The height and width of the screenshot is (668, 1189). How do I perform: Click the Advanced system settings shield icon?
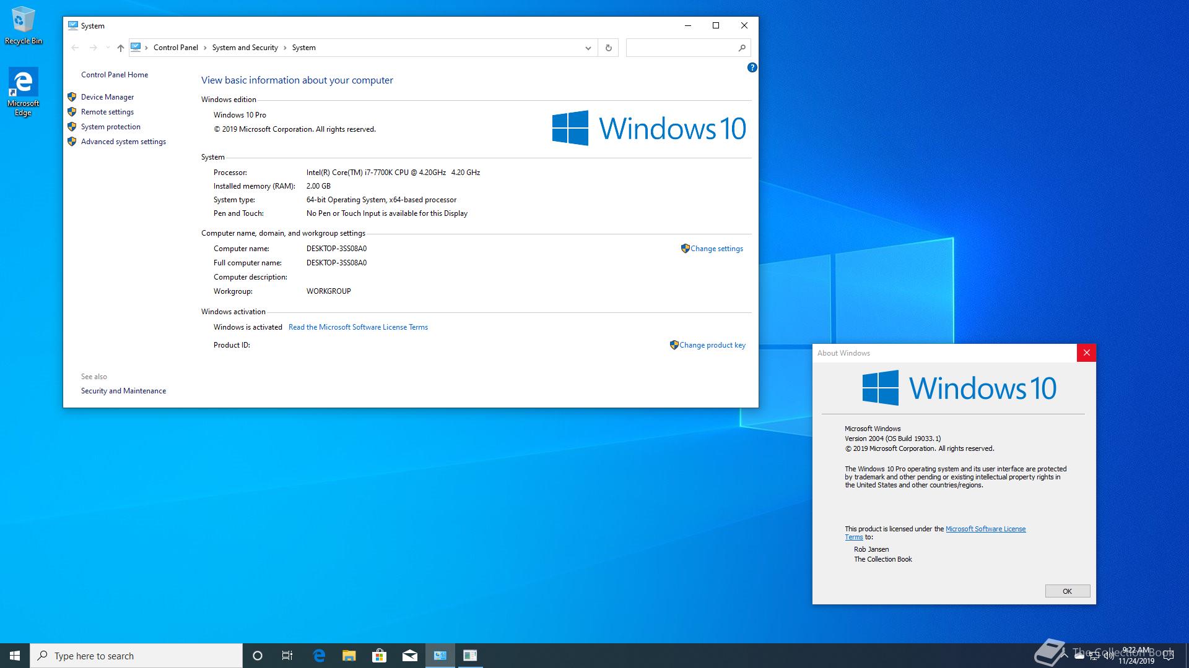[x=72, y=142]
